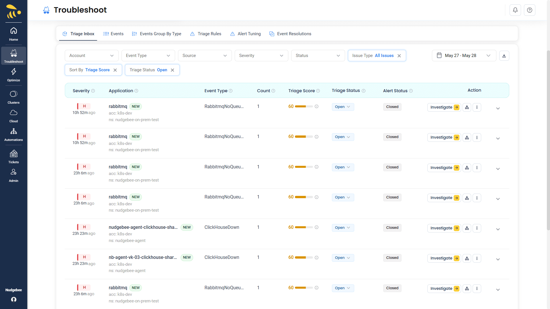This screenshot has height=309, width=550.
Task: Remove the Triage Status Open filter
Action: pyautogui.click(x=172, y=70)
